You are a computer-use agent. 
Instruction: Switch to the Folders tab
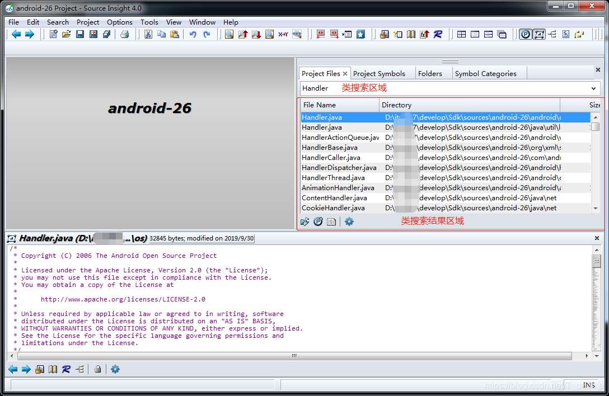pyautogui.click(x=430, y=74)
